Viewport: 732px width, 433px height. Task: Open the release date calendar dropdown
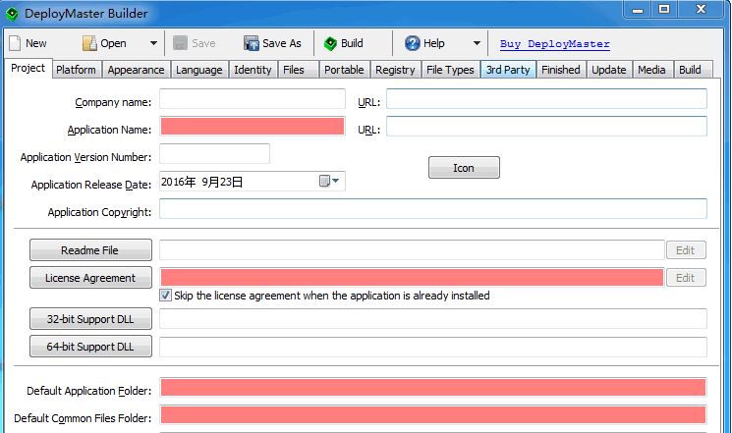click(x=329, y=181)
